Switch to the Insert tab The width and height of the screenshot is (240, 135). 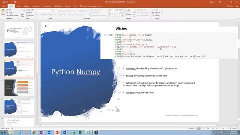(x=19, y=6)
